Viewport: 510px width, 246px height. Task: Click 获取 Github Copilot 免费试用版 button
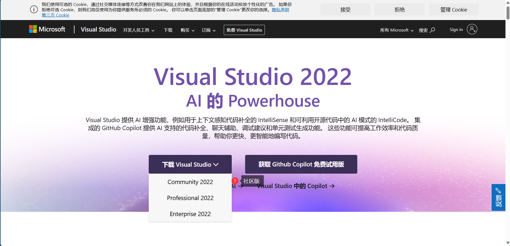301,164
